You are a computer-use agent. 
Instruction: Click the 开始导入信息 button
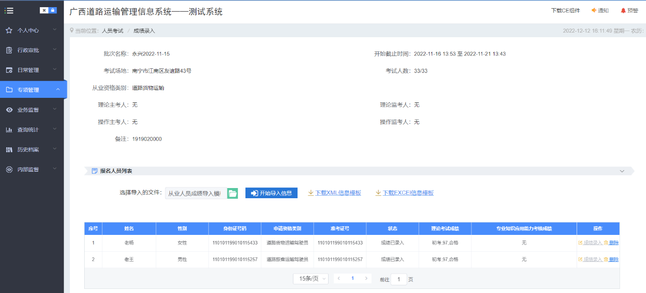(271, 193)
